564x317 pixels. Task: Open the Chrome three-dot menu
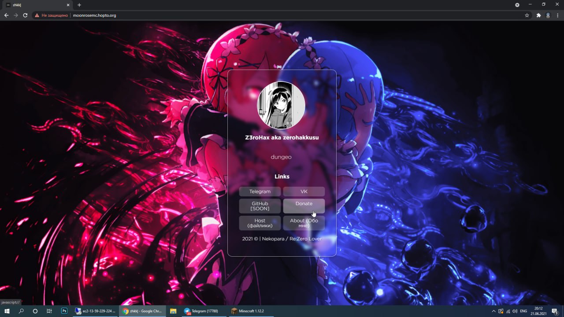[x=558, y=15]
